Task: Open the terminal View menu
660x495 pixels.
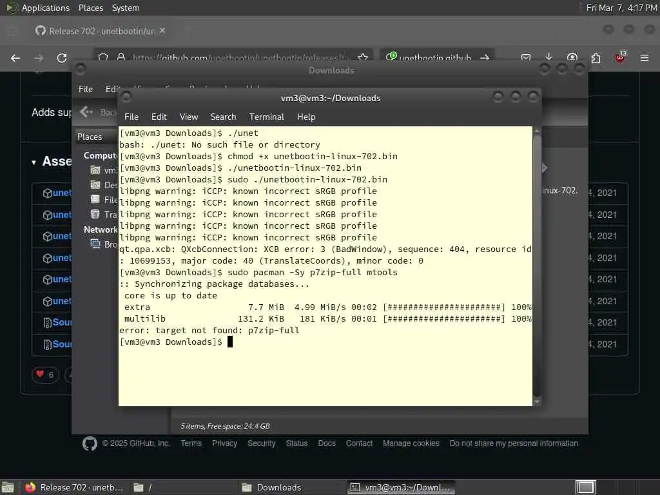Action: point(189,117)
